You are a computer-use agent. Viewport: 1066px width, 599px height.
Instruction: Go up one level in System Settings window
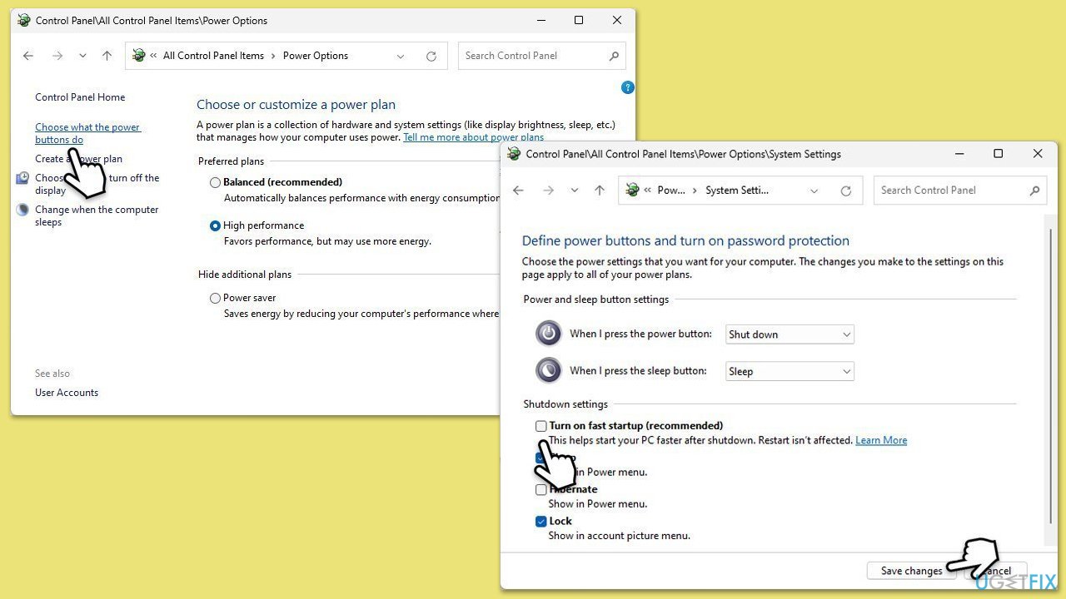600,191
